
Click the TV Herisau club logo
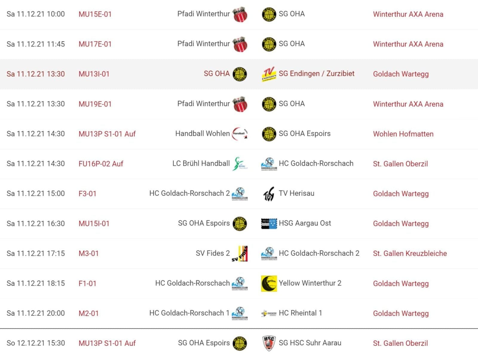pyautogui.click(x=269, y=194)
